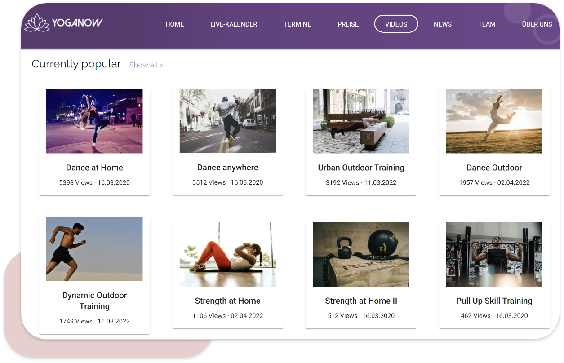564x363 pixels.
Task: Go to ÜBER UNS page
Action: tap(537, 24)
